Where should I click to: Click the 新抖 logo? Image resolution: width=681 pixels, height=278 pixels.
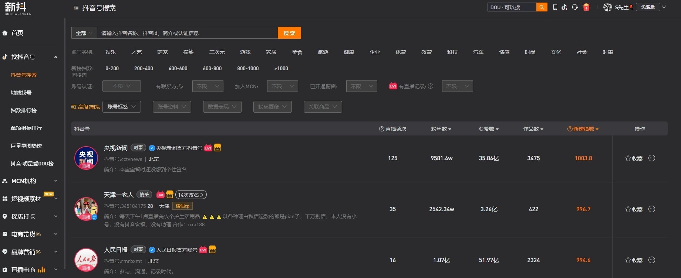coord(18,8)
